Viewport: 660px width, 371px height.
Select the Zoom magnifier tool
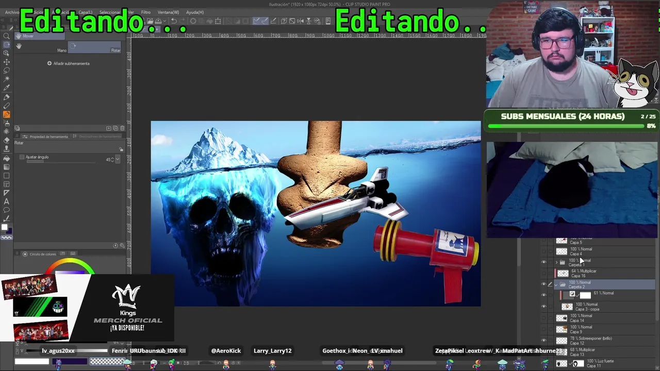[x=7, y=36]
